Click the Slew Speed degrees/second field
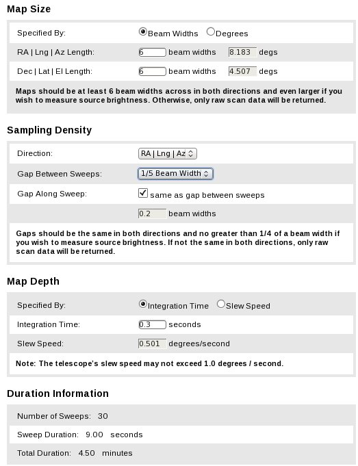The height and width of the screenshot is (466, 358). 152,344
